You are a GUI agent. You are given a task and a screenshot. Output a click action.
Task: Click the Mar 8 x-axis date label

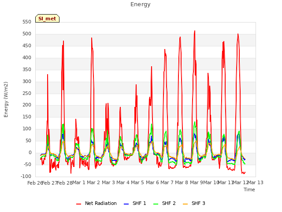pyautogui.click(x=182, y=182)
